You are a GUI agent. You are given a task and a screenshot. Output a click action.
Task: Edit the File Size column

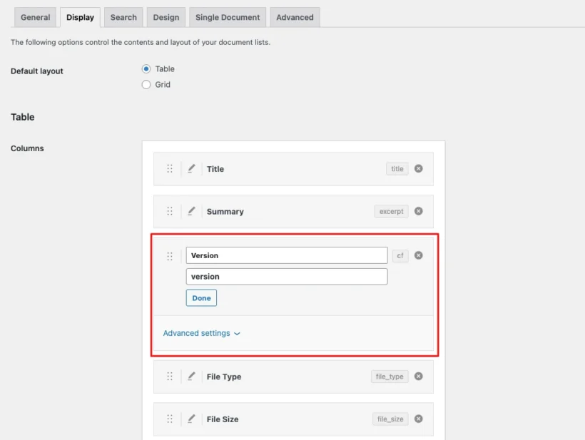(x=191, y=419)
